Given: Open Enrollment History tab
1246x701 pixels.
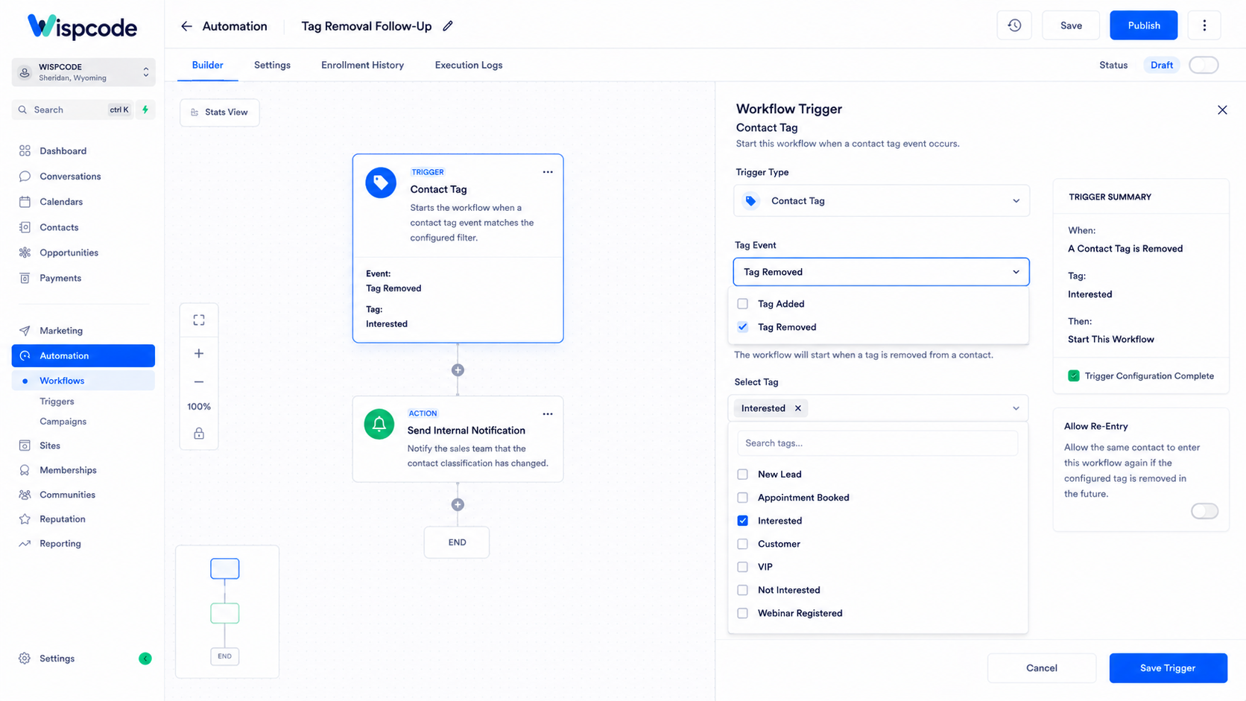Looking at the screenshot, I should (x=362, y=66).
